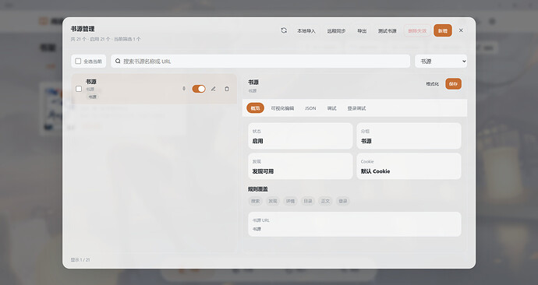Refresh the book source list
The width and height of the screenshot is (538, 285).
284,30
